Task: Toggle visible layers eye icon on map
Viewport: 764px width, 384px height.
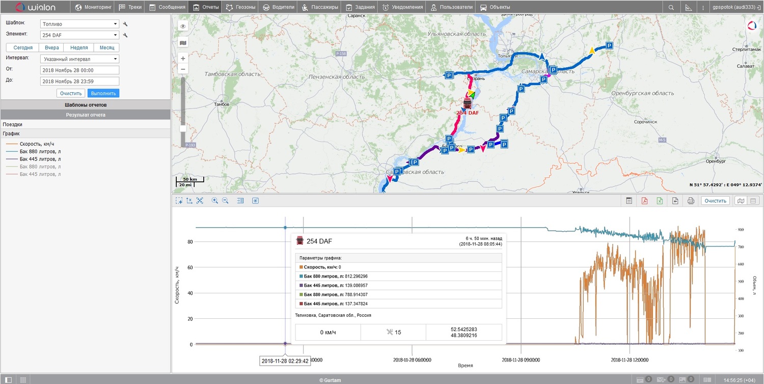Action: (x=183, y=26)
